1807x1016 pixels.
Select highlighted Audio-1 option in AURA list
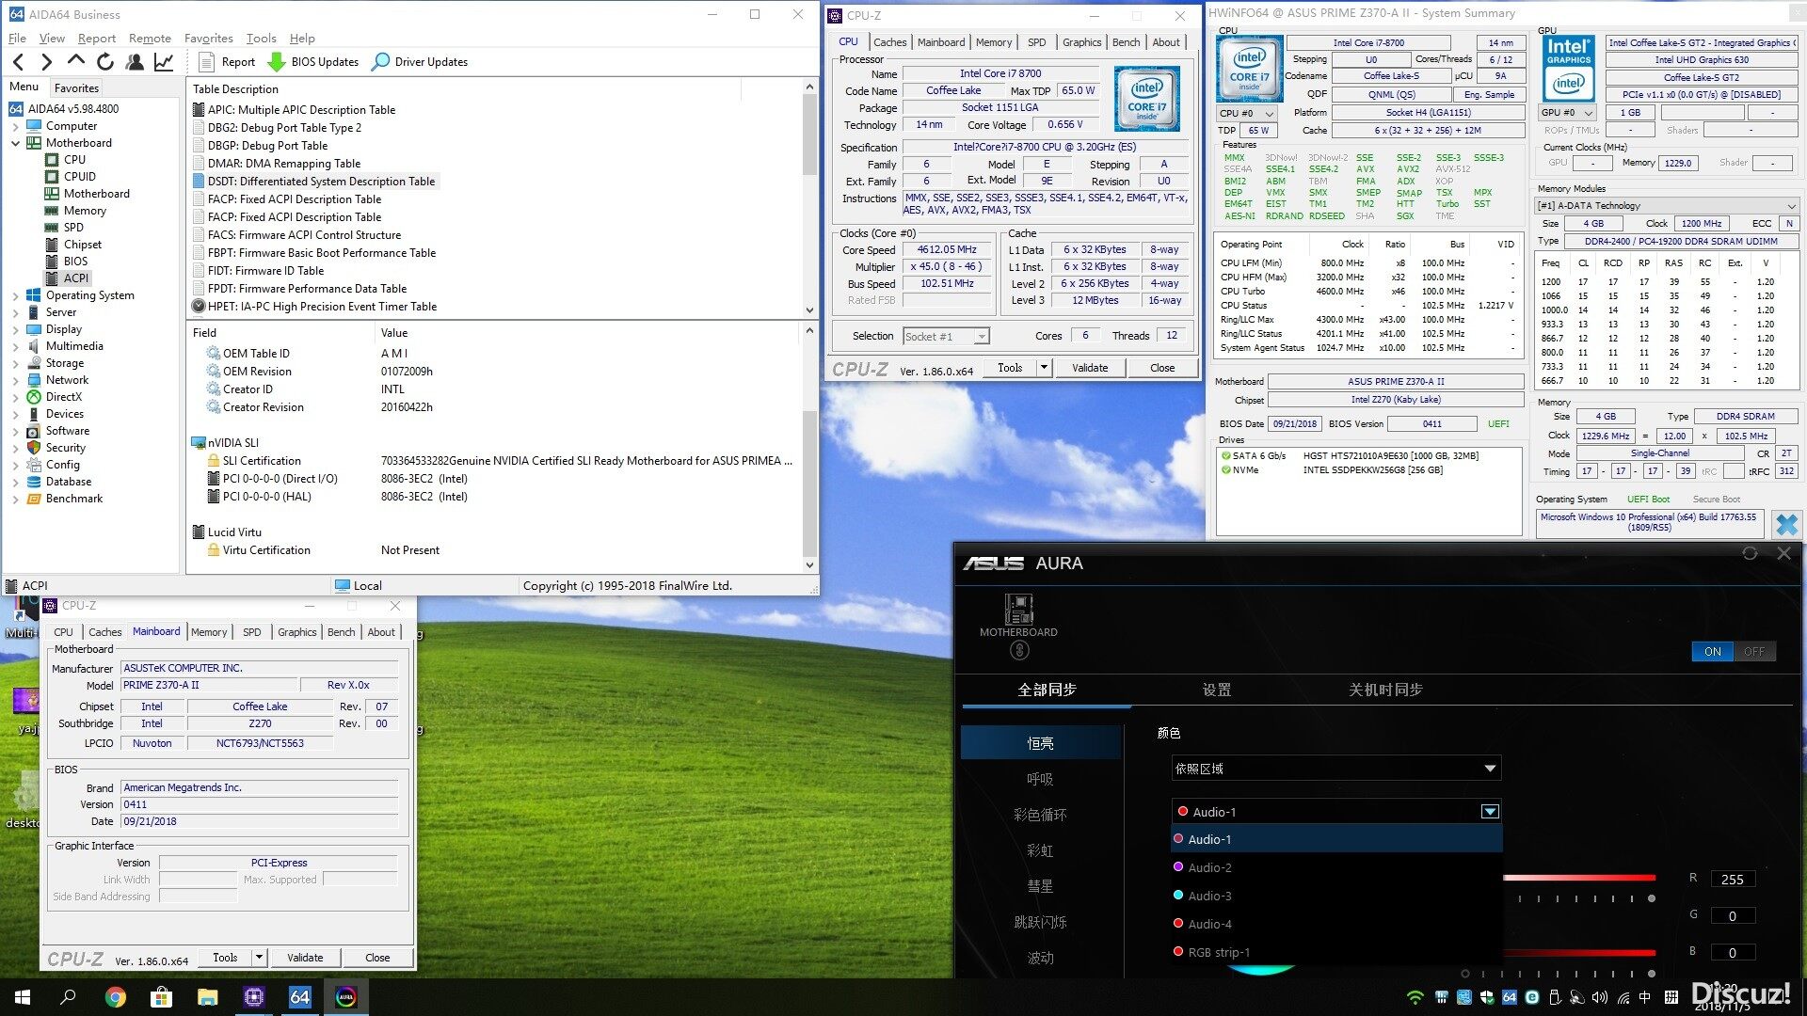(1336, 839)
